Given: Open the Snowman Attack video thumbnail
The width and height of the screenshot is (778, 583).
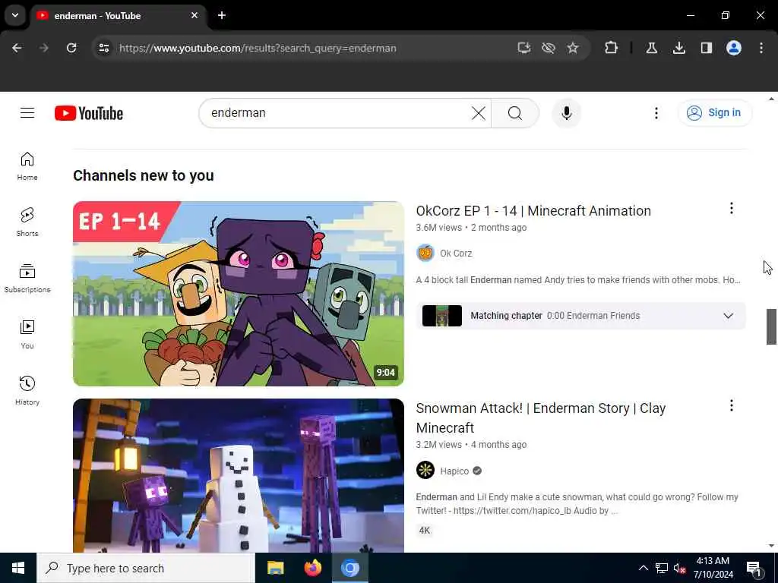Looking at the screenshot, I should click(238, 475).
